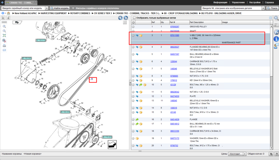Image resolution: width=279 pixels, height=160 pixels.
Task: Click the green arrow for part 43129
Action: click(141, 85)
